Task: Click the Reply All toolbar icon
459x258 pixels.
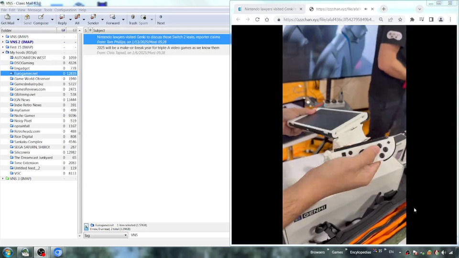Action: click(77, 19)
